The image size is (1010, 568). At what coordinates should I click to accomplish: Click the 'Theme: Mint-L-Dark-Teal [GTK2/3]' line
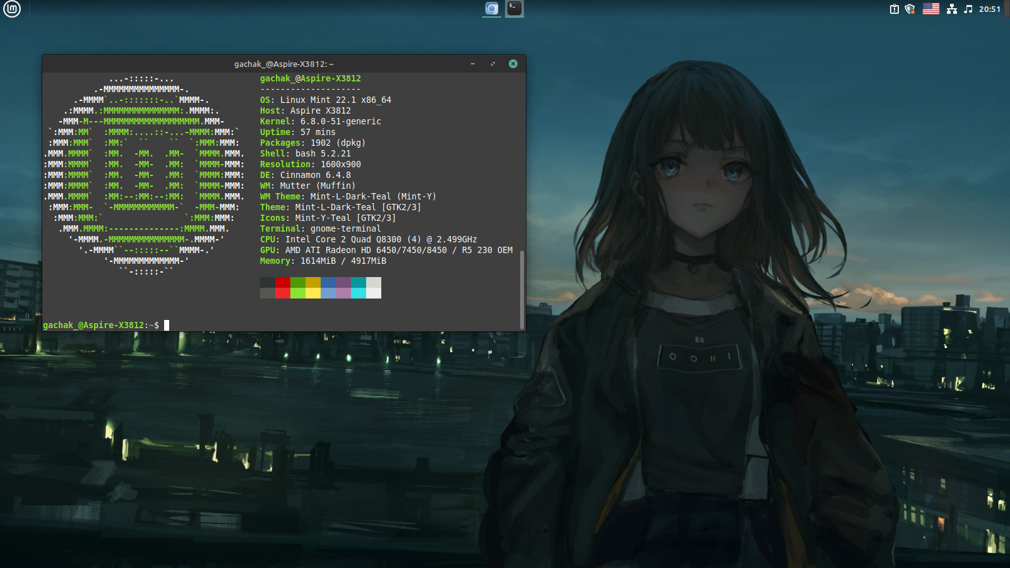(341, 207)
